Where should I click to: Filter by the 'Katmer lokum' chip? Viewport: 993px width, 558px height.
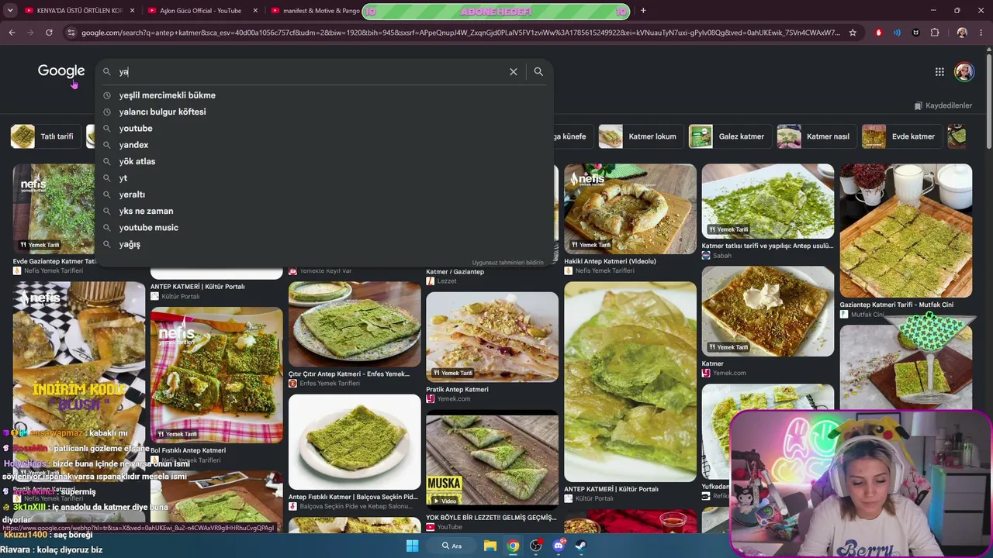[639, 136]
